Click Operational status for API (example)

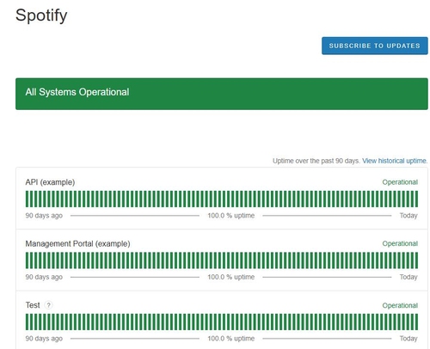[x=400, y=182]
